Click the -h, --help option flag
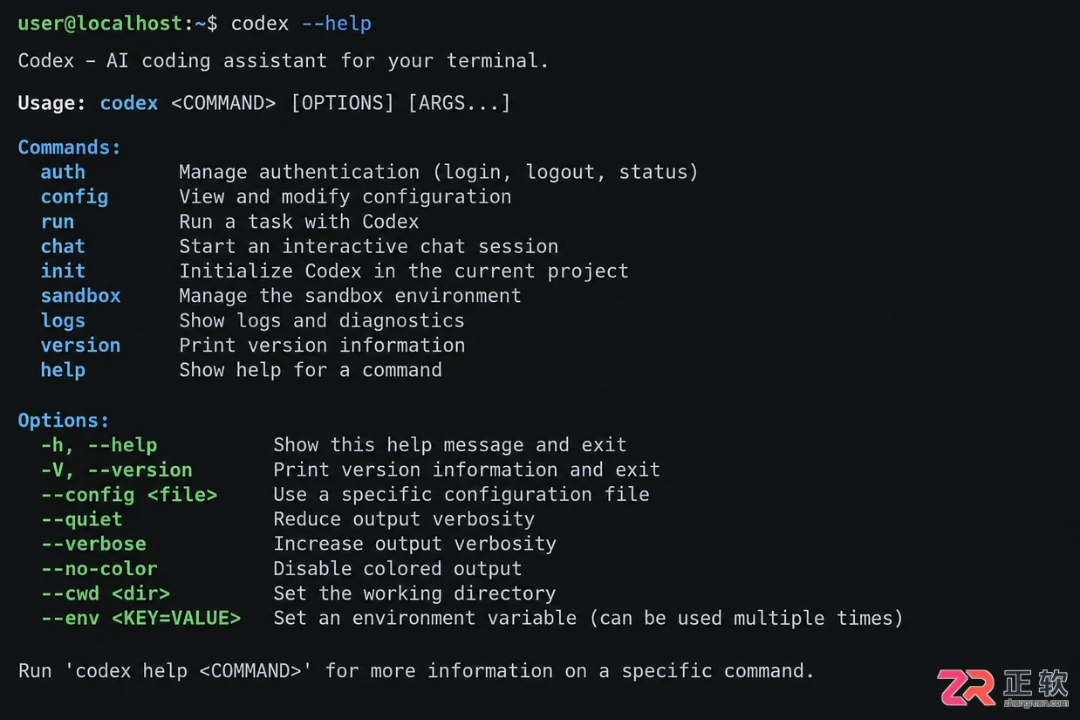 99,445
